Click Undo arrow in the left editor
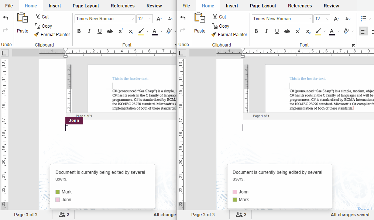The height and width of the screenshot is (220, 374). [6, 18]
